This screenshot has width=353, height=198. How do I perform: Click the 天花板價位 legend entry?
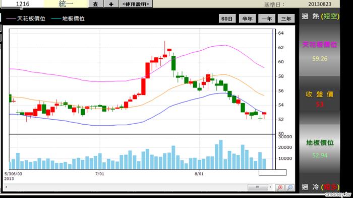coord(26,19)
